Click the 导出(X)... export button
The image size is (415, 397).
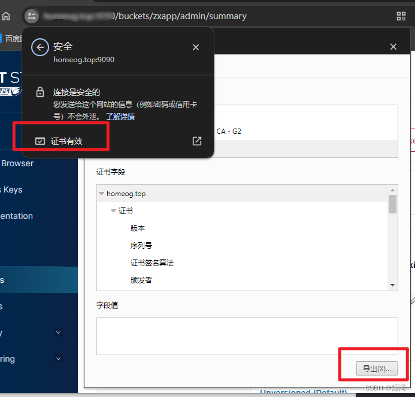coord(377,368)
